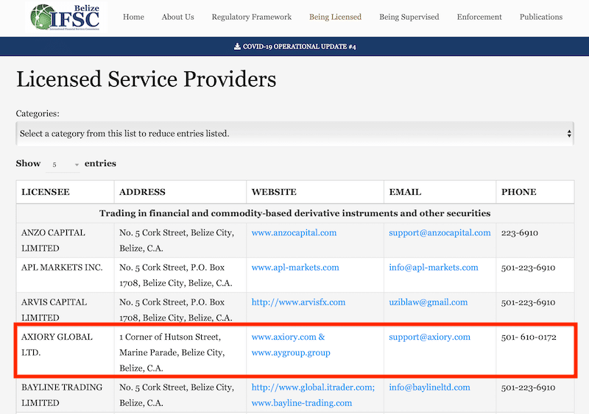Screen dimensions: 589x414
Task: Click the download icon beside COVID-19 update
Action: (x=237, y=46)
